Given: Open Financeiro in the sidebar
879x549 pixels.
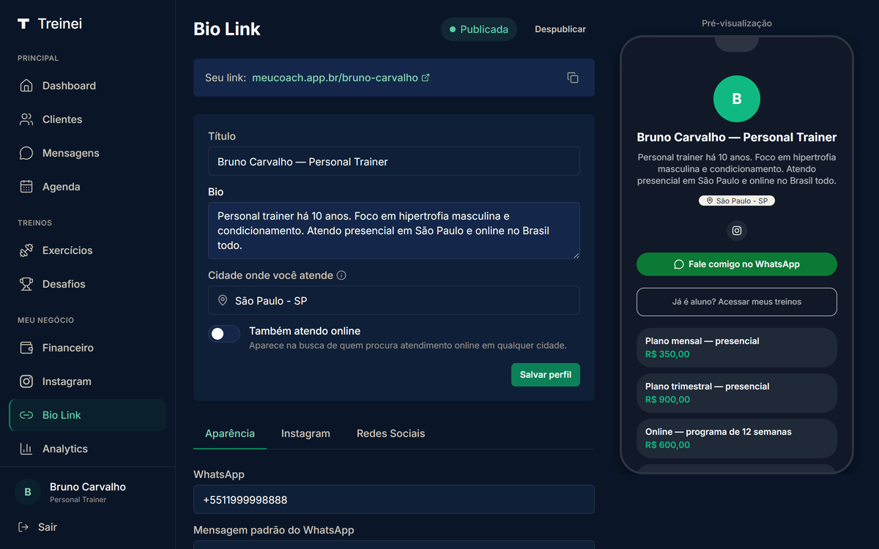Looking at the screenshot, I should [x=88, y=348].
